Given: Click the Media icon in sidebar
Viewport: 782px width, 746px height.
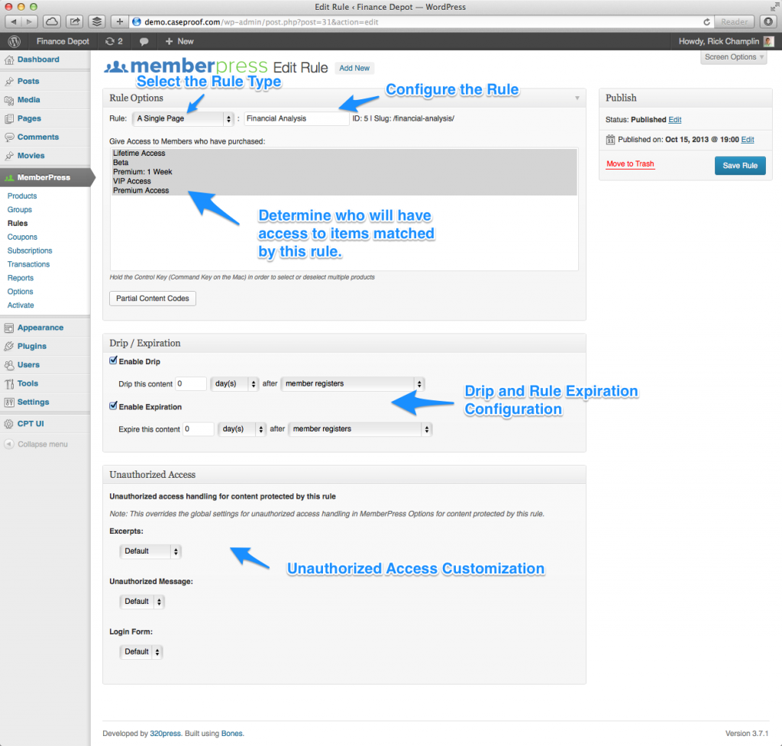Looking at the screenshot, I should pyautogui.click(x=9, y=100).
